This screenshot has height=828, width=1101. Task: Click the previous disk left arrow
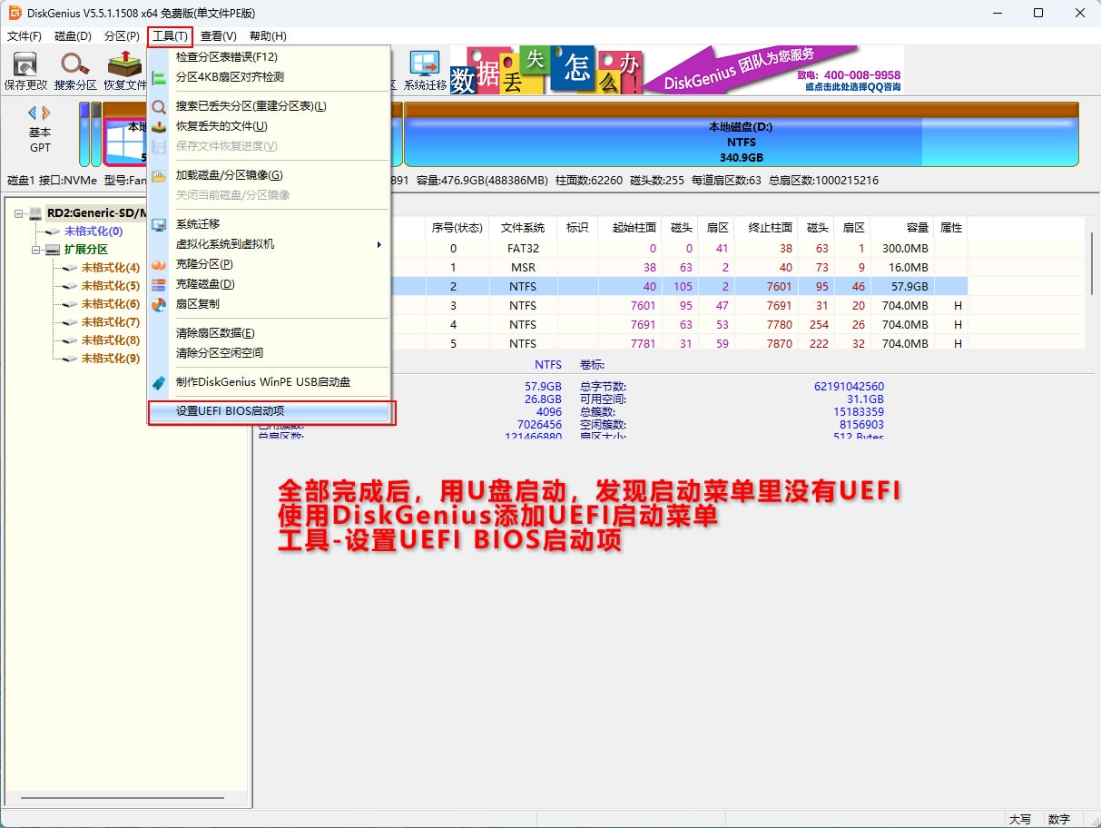33,113
